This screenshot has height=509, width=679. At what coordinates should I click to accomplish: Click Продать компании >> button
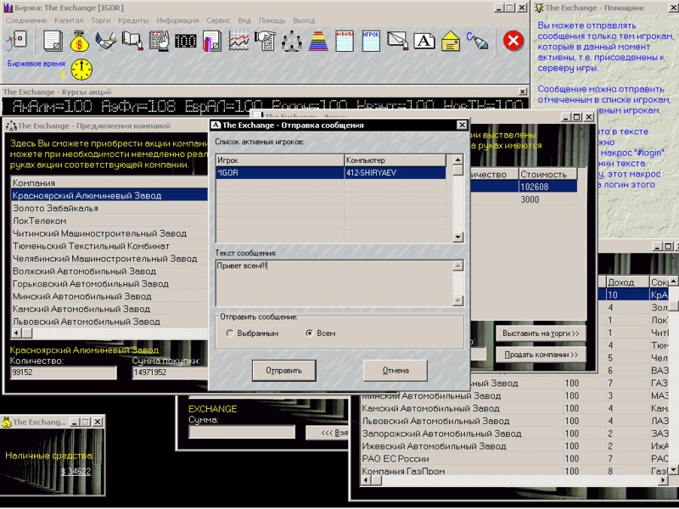coord(541,355)
